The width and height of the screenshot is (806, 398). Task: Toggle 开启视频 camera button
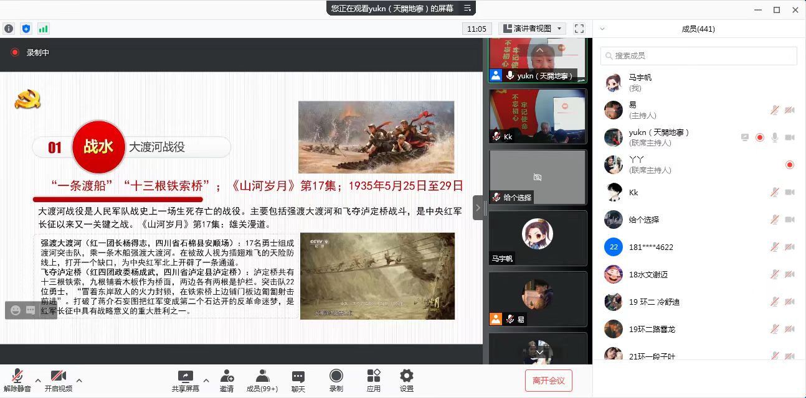click(x=59, y=380)
